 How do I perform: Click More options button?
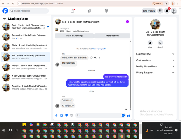(112, 36)
